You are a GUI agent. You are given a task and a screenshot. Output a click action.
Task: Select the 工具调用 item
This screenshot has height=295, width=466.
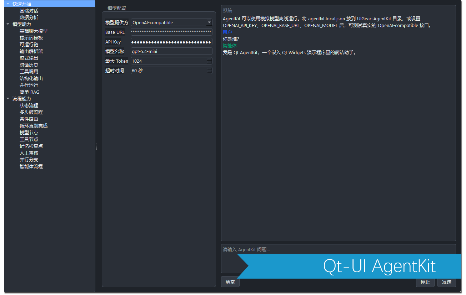pyautogui.click(x=29, y=72)
